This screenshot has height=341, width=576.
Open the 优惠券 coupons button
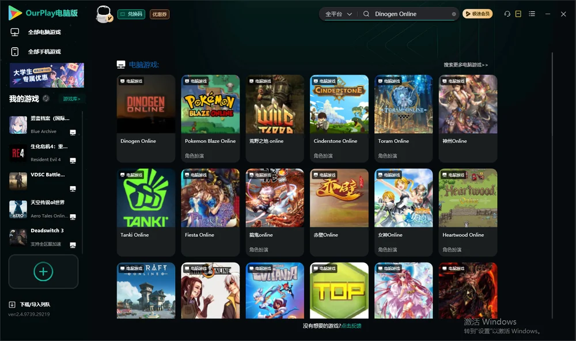point(160,14)
